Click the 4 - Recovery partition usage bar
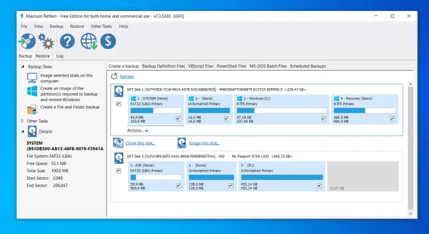The height and width of the screenshot is (234, 429). 364,111
